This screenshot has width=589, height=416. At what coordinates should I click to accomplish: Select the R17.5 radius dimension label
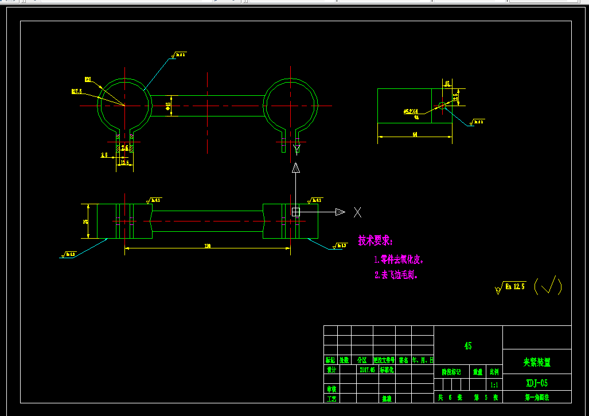pos(77,91)
